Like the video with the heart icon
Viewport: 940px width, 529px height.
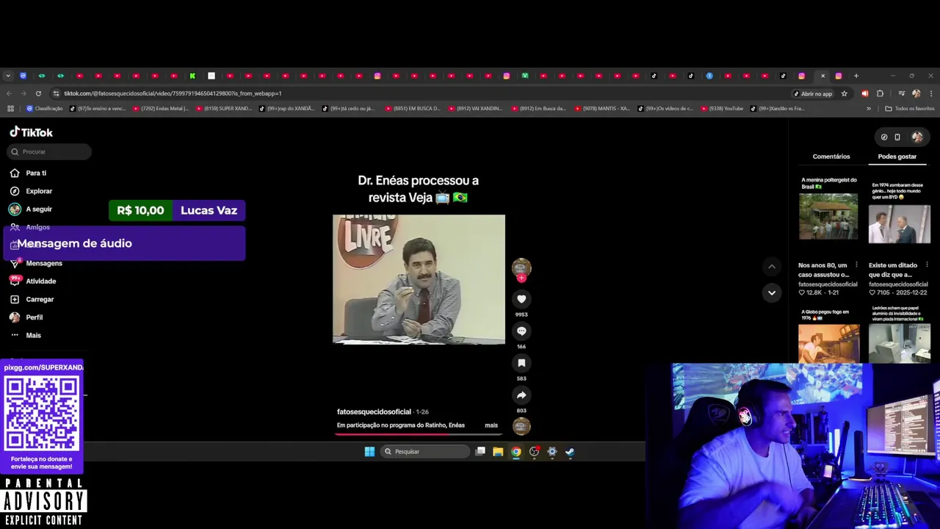click(521, 299)
